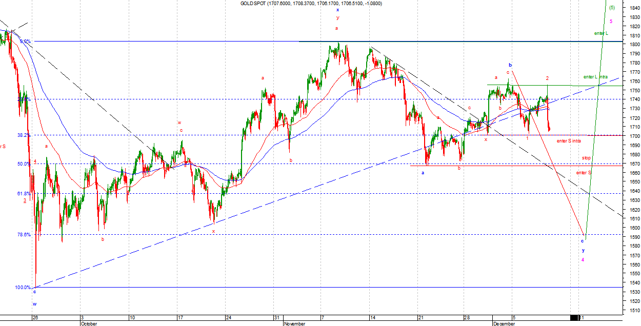Click the 1700 price on right axis
This screenshot has height=326, width=641.
point(631,136)
